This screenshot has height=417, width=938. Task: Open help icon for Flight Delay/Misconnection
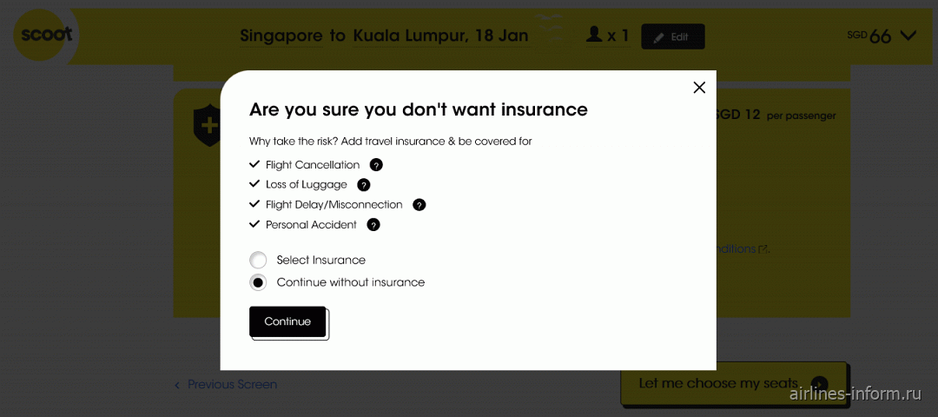coord(419,205)
